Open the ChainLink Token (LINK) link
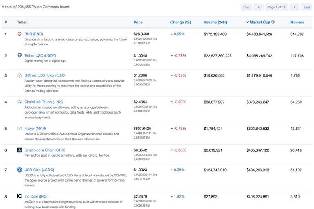This screenshot has height=209, width=314. click(x=43, y=102)
